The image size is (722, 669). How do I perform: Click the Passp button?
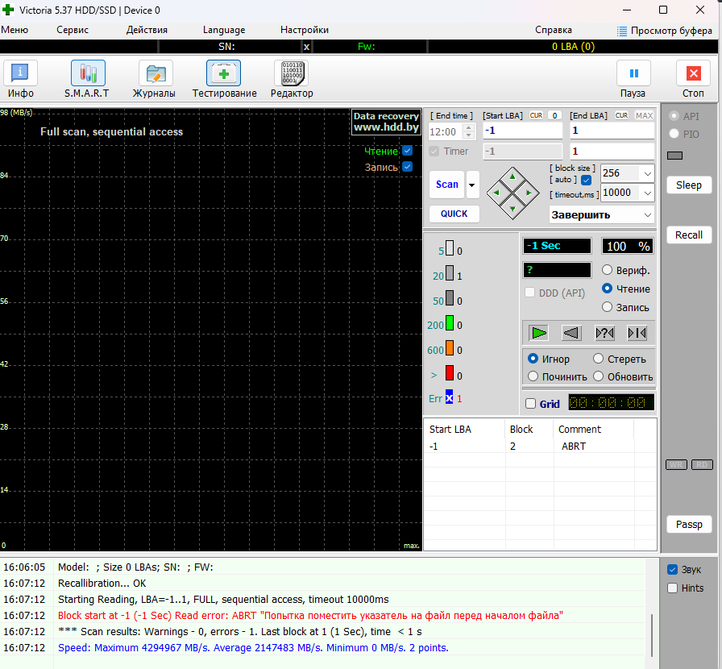(689, 525)
